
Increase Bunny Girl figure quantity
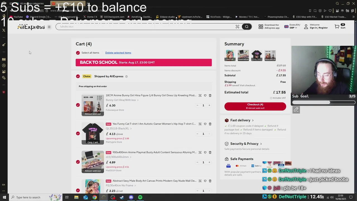[x=209, y=106]
